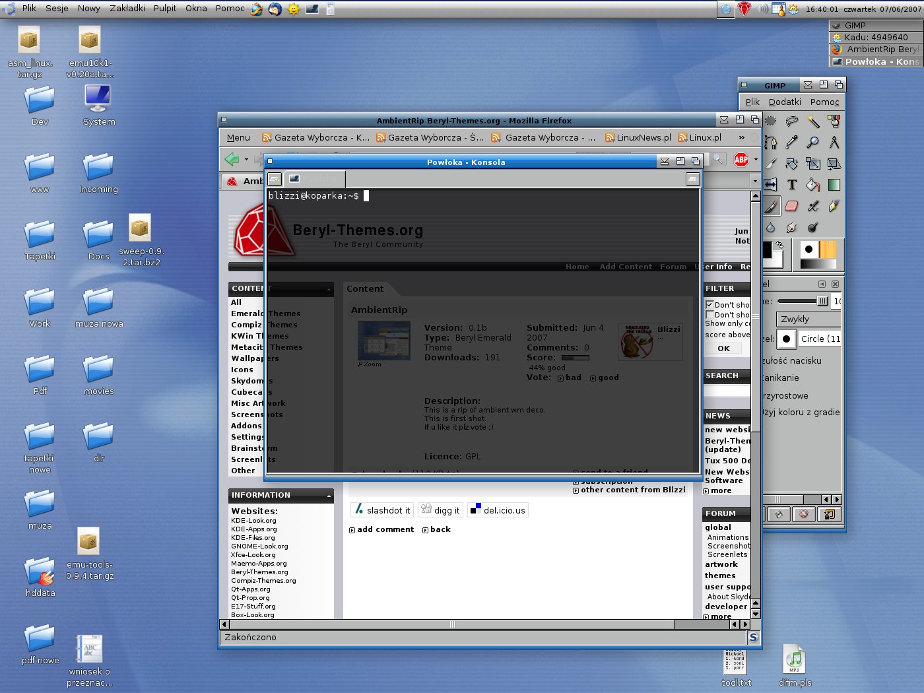
Task: Open GIMP Dodatki menu
Action: (785, 102)
